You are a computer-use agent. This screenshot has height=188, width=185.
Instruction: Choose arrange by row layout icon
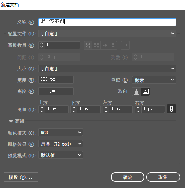point(105,45)
